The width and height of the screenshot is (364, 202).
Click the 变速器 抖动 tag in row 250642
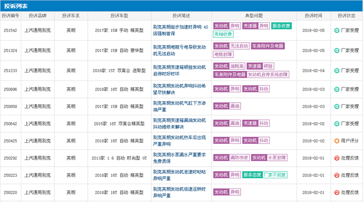(256, 123)
